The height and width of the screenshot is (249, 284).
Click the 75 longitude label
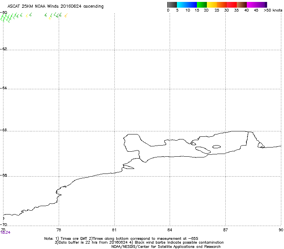[3, 229]
